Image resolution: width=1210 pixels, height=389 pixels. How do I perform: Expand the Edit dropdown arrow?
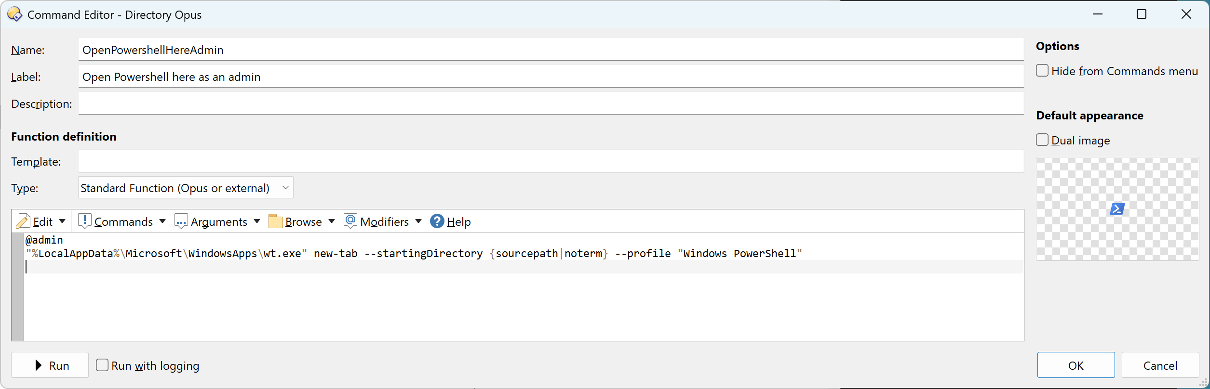coord(62,221)
